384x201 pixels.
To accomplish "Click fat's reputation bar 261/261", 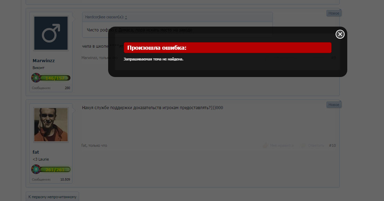I will pos(55,170).
